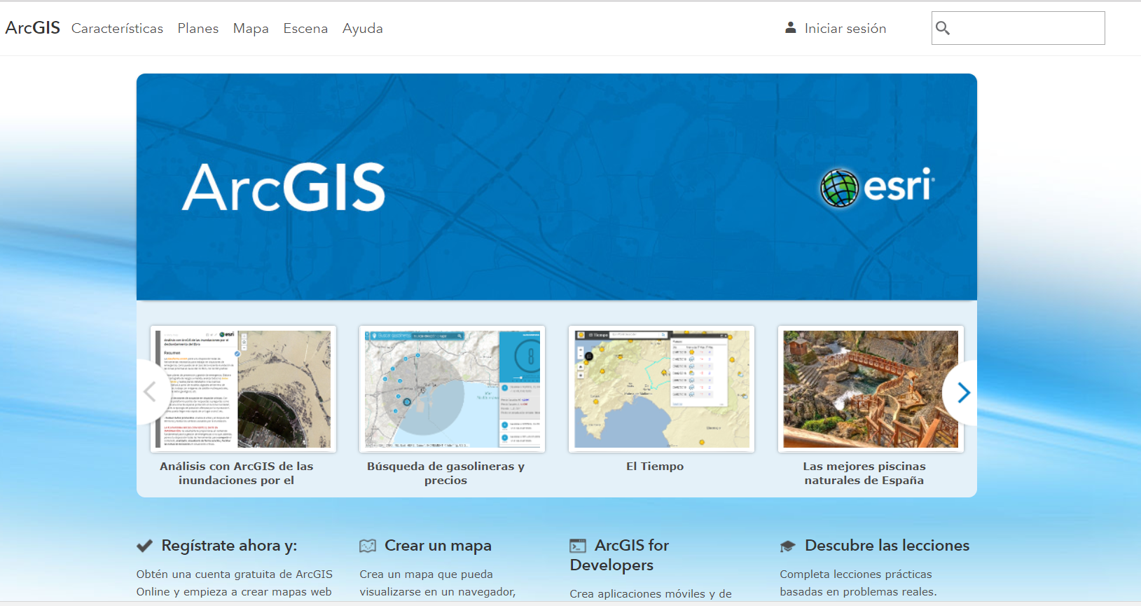1141x606 pixels.
Task: Click the console icon beside ArcGIS for Developers
Action: tap(578, 546)
